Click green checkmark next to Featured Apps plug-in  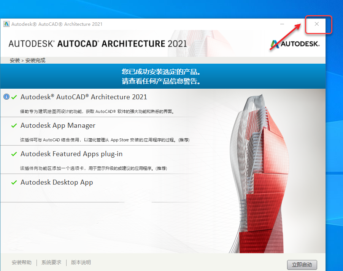tap(14, 154)
